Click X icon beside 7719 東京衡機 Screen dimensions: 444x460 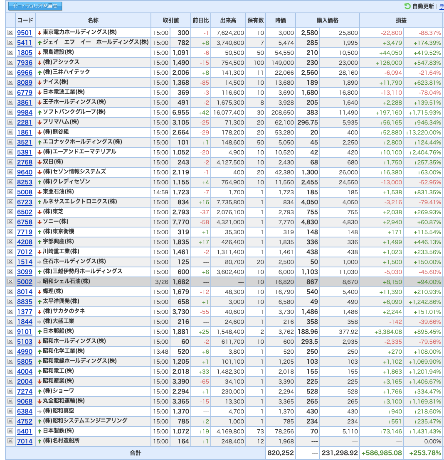pos(10,232)
